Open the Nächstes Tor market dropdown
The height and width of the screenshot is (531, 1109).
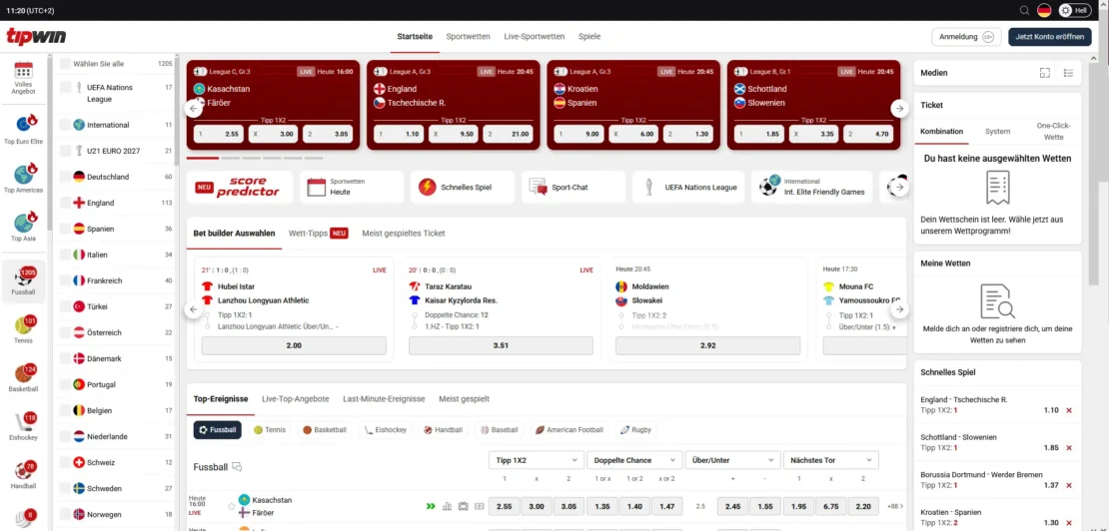click(831, 460)
